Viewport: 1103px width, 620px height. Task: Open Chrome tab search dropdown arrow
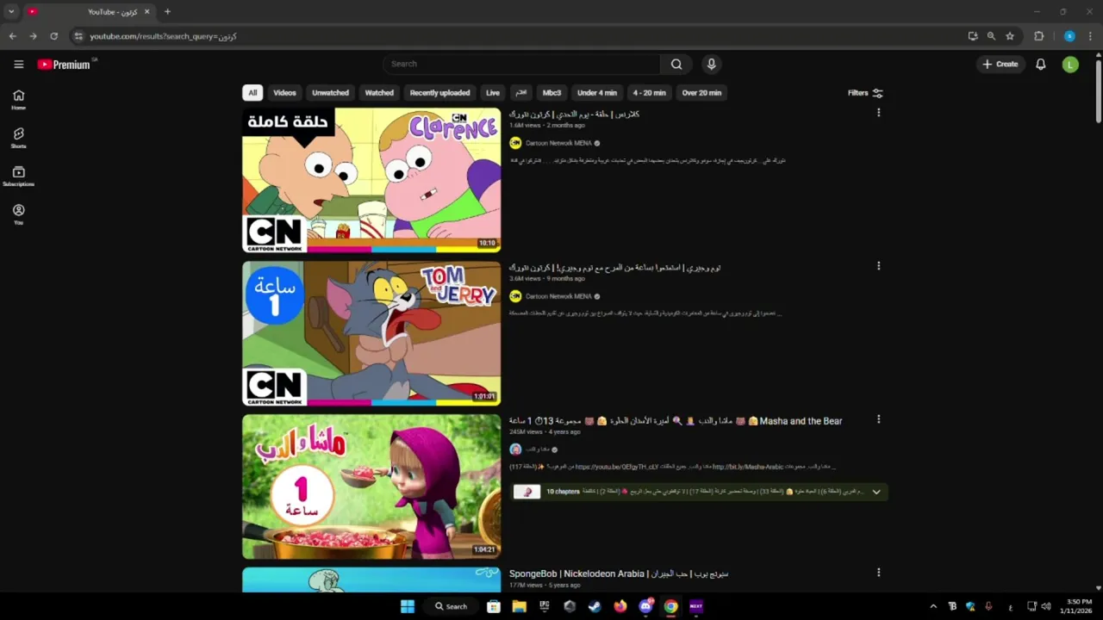[11, 12]
